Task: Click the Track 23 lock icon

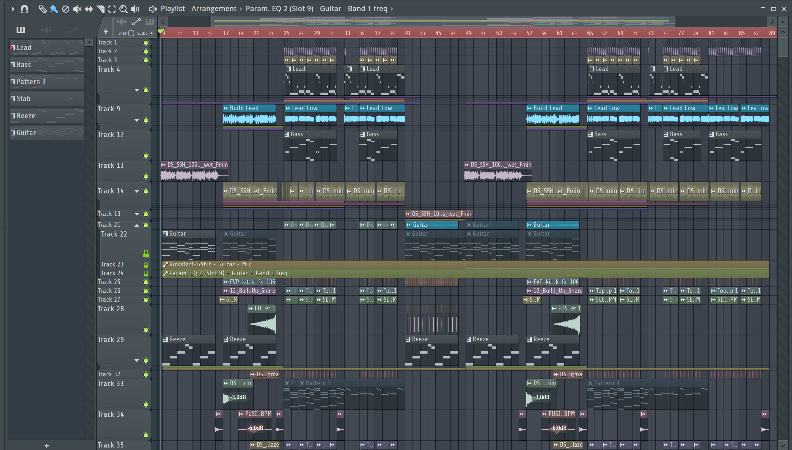Action: coord(146,265)
